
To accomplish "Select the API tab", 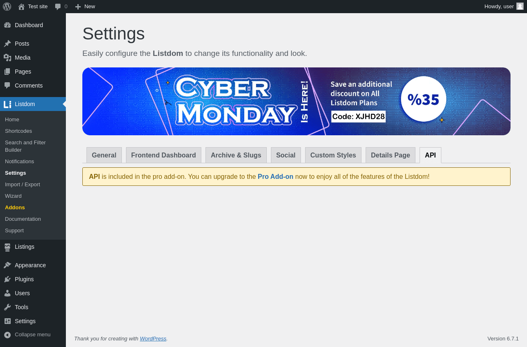I will pos(430,155).
